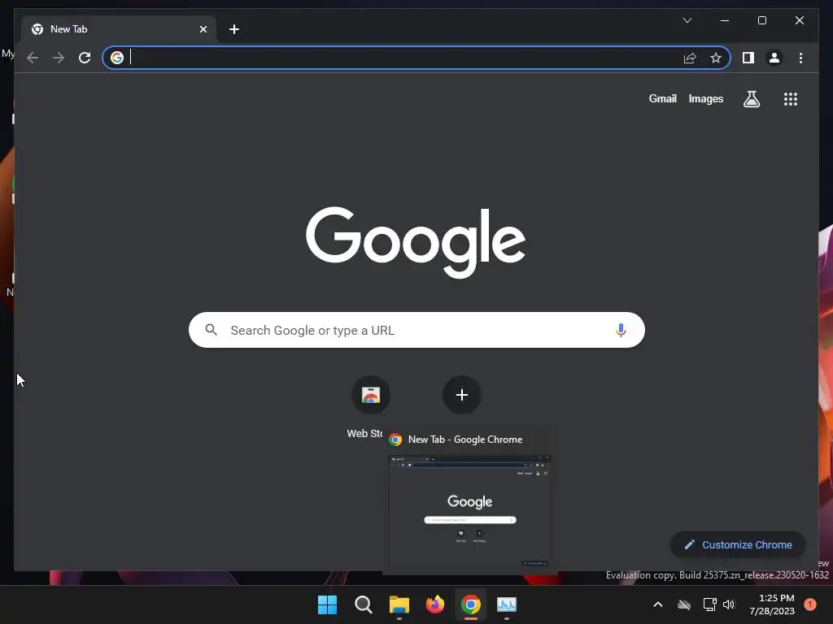Viewport: 833px width, 624px height.
Task: Open the tab search dropdown chevron
Action: pos(687,20)
